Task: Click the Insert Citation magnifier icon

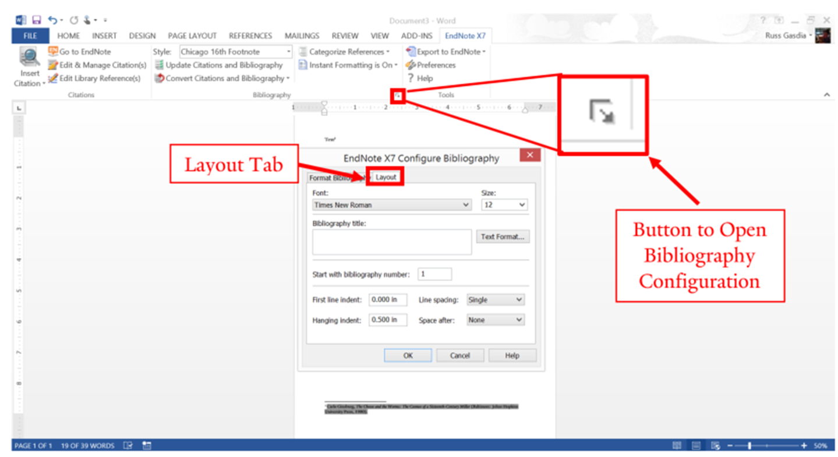Action: 29,58
